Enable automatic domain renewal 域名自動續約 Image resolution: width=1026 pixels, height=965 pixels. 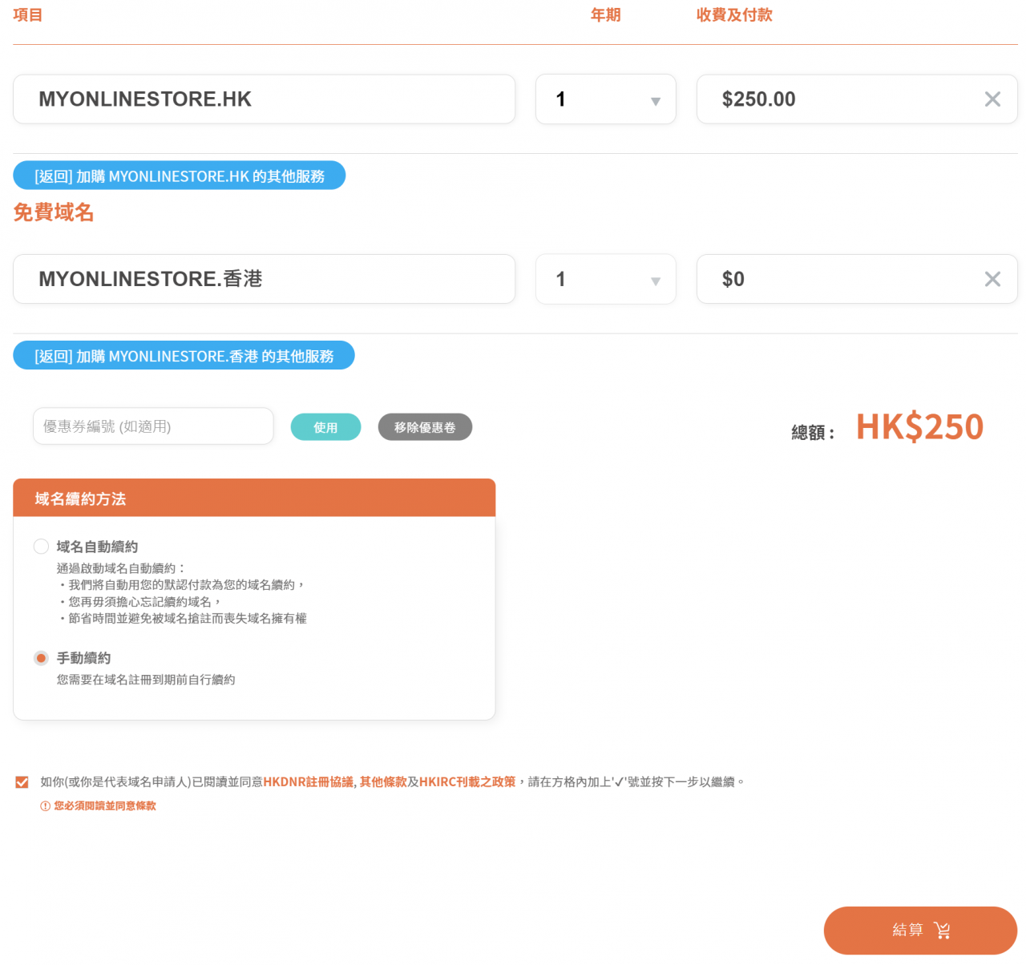[41, 546]
